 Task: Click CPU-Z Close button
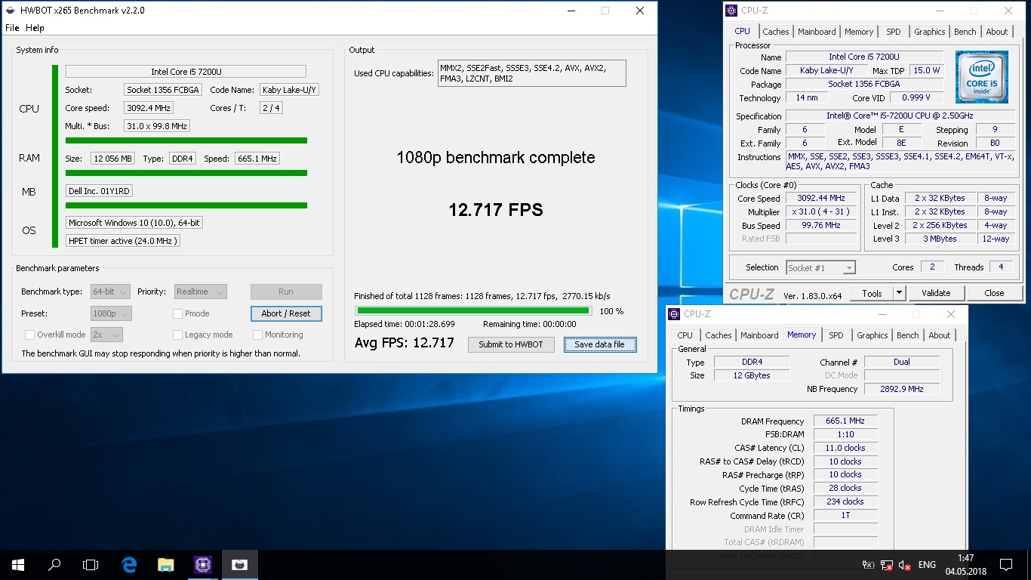tap(994, 293)
